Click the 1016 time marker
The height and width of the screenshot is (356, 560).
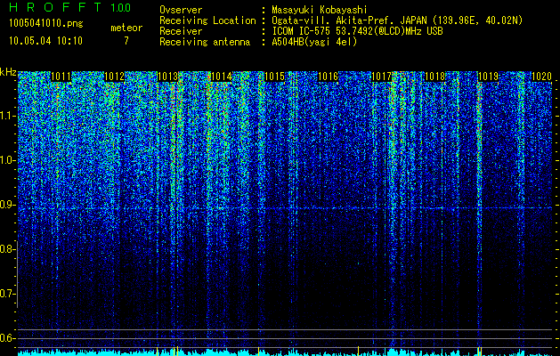pos(328,77)
